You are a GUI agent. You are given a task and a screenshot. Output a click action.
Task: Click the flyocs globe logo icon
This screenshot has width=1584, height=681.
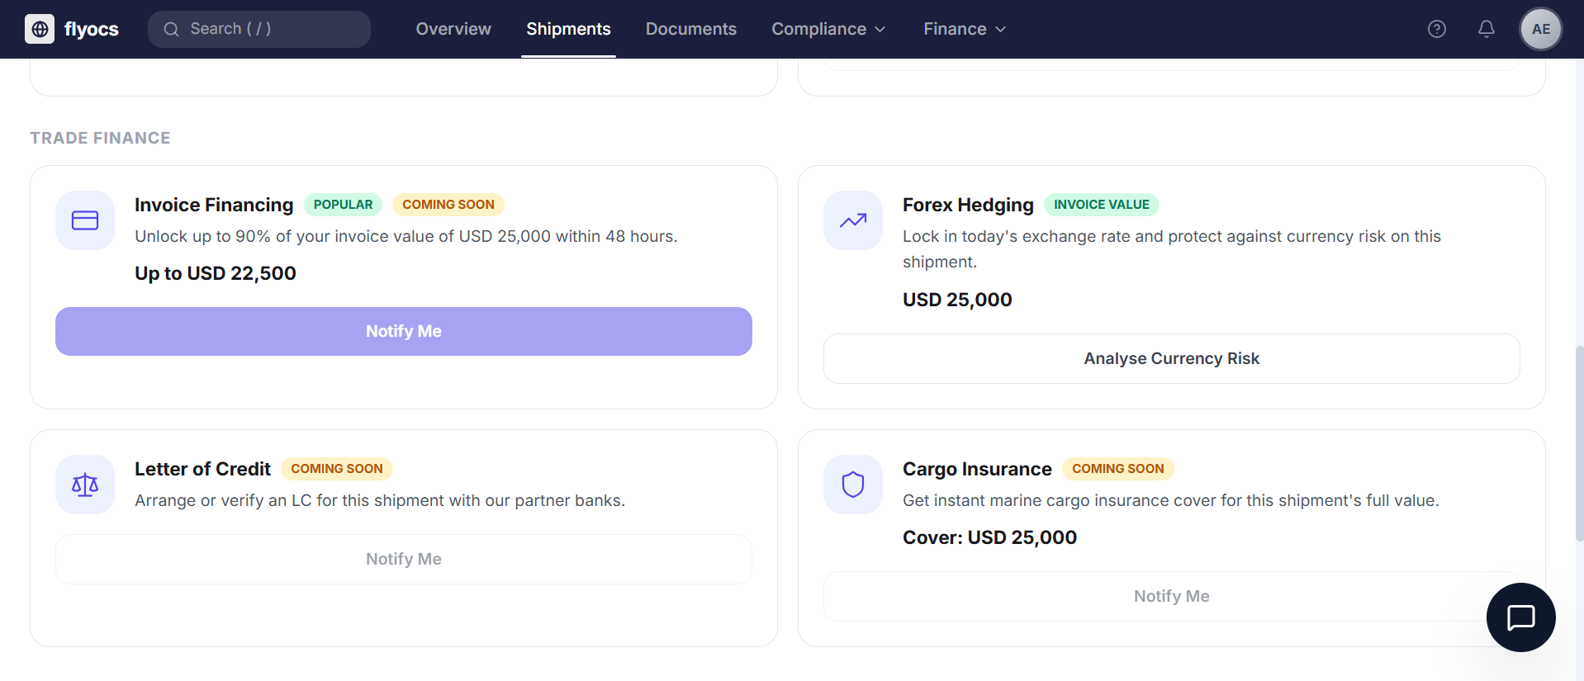(x=40, y=29)
